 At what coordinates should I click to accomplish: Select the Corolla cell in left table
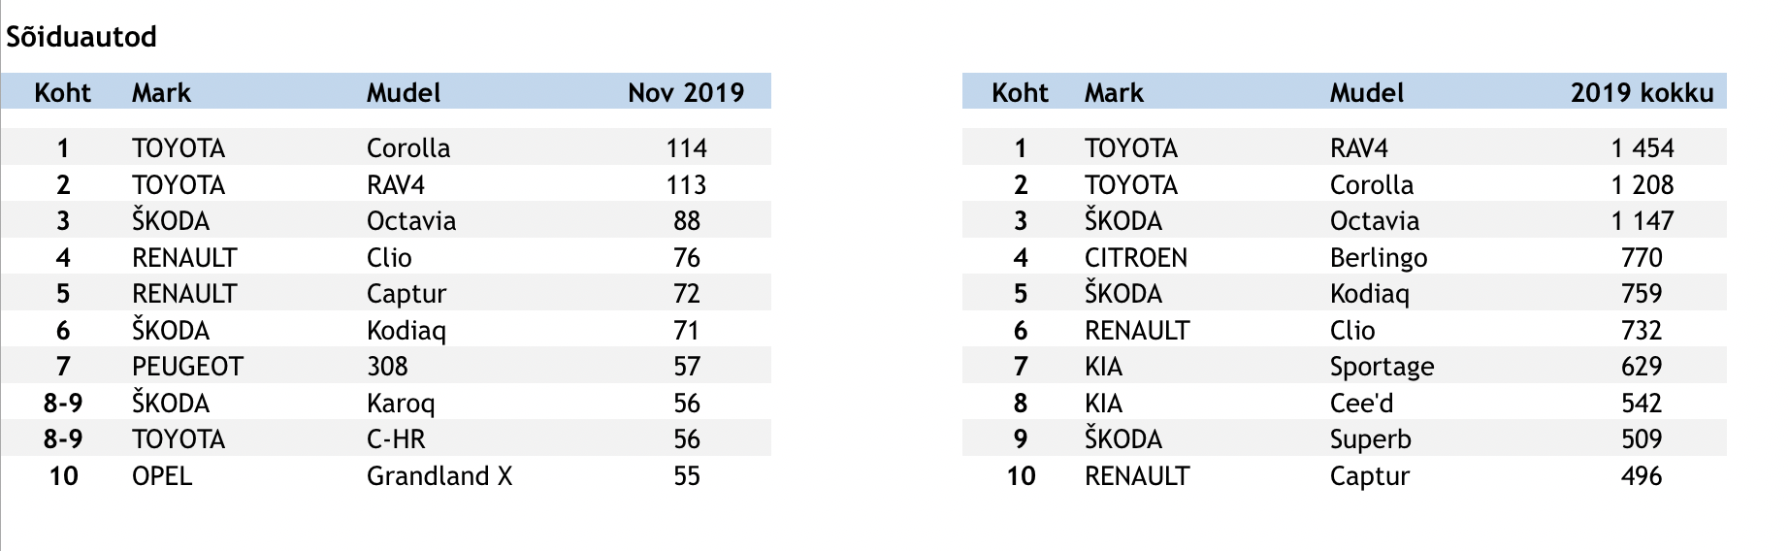click(x=408, y=148)
